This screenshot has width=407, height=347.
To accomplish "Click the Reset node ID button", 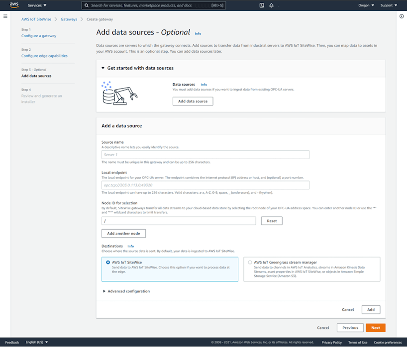I will pos(272,221).
